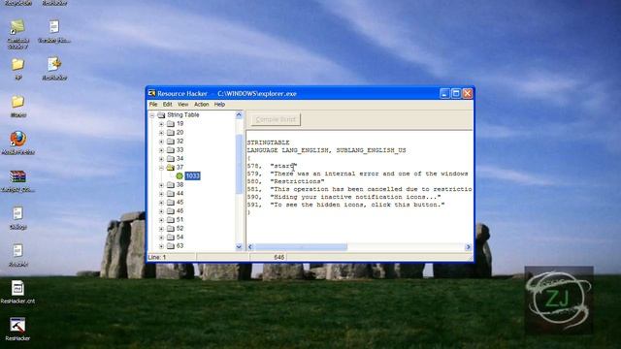This screenshot has height=349, width=621.
Task: Select the green 1033 resource icon
Action: (x=180, y=175)
